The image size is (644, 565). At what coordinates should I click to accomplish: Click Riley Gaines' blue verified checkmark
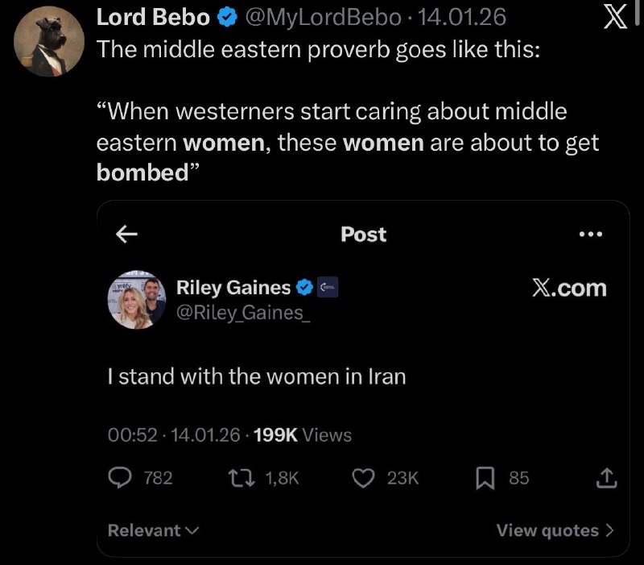(x=305, y=287)
